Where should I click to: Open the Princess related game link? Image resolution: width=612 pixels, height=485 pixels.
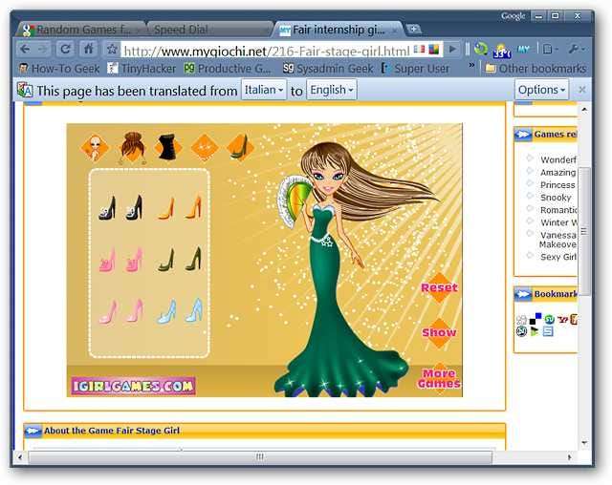click(557, 185)
